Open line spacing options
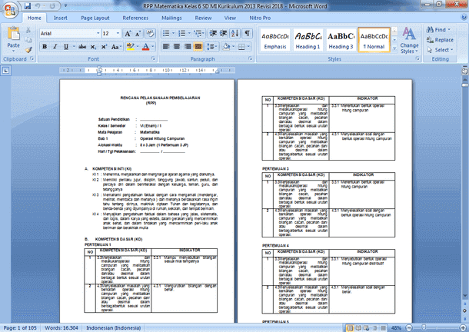469x332 pixels. pyautogui.click(x=211, y=47)
